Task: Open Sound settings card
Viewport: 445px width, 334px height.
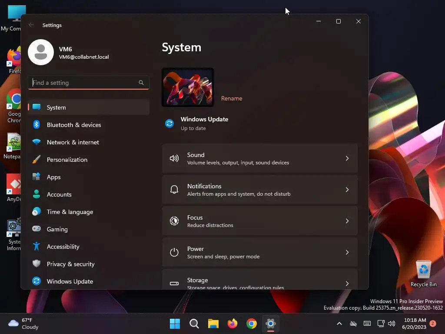Action: point(260,158)
